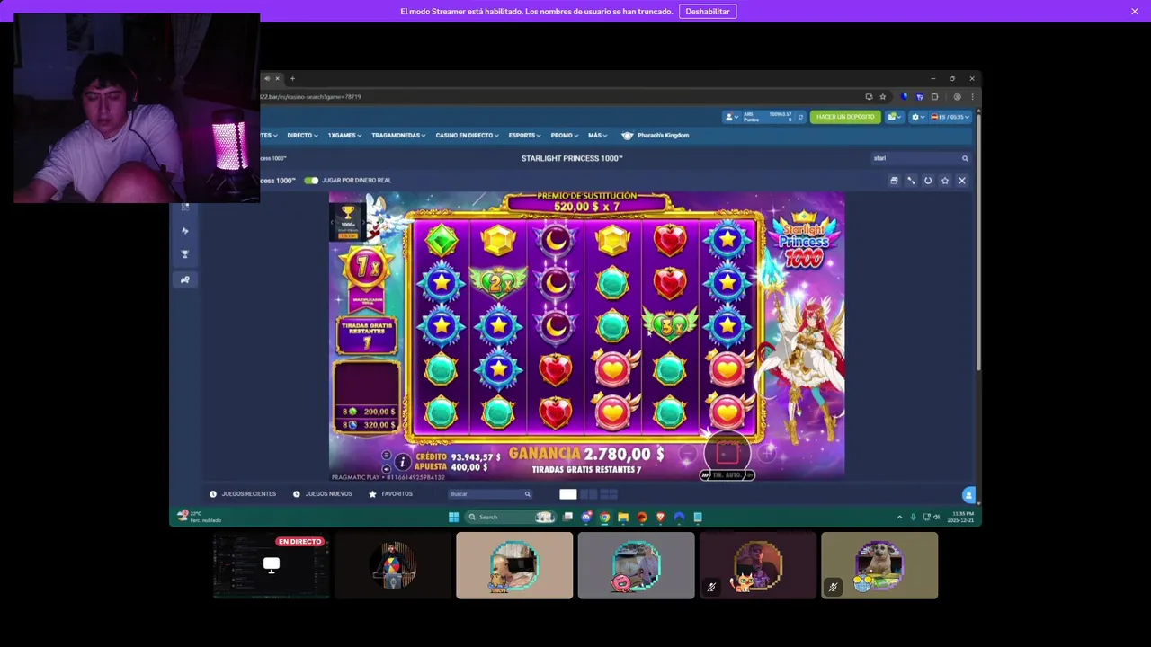Image resolution: width=1151 pixels, height=647 pixels.
Task: Open the Windows Start menu
Action: 453,518
